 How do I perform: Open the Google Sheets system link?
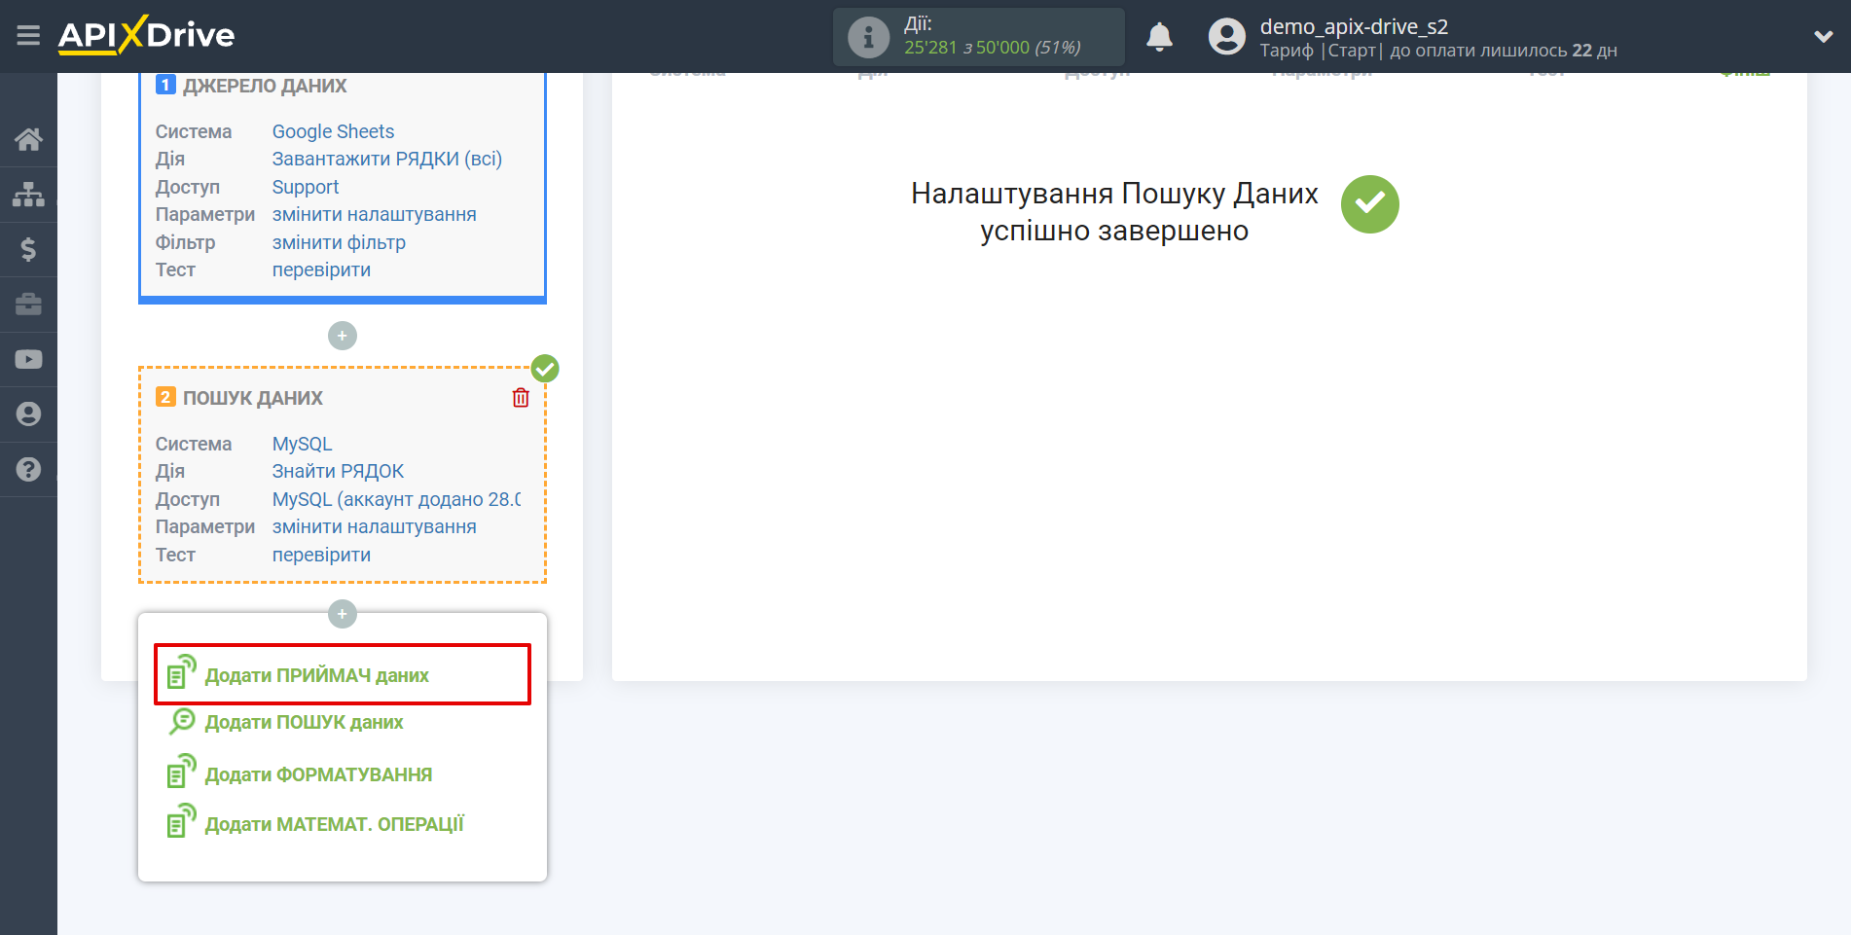[x=333, y=131]
